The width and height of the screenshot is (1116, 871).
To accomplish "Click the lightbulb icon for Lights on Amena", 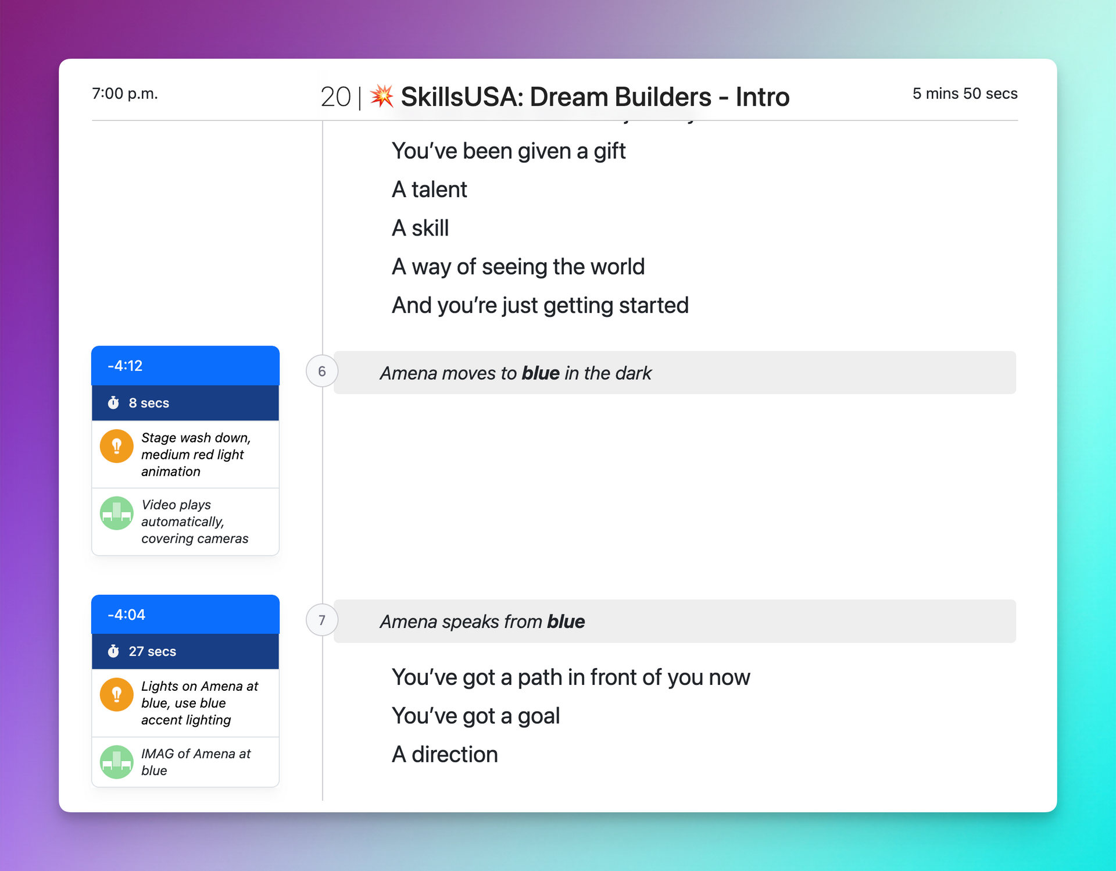I will pyautogui.click(x=117, y=694).
